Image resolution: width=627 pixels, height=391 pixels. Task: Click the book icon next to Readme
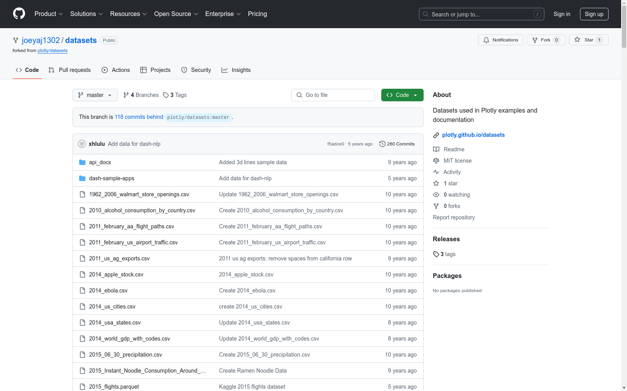tap(436, 149)
